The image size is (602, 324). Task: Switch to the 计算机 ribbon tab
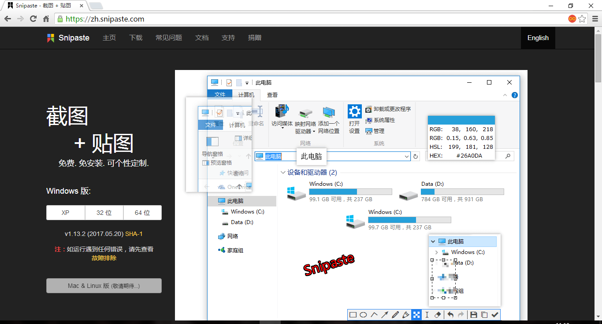tap(246, 95)
